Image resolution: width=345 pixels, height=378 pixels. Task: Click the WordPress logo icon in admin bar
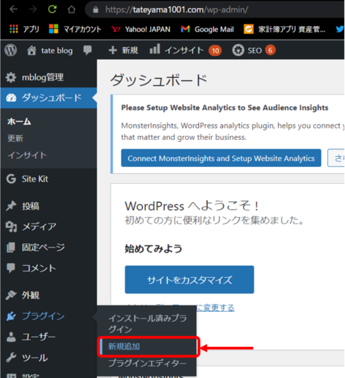pos(11,50)
